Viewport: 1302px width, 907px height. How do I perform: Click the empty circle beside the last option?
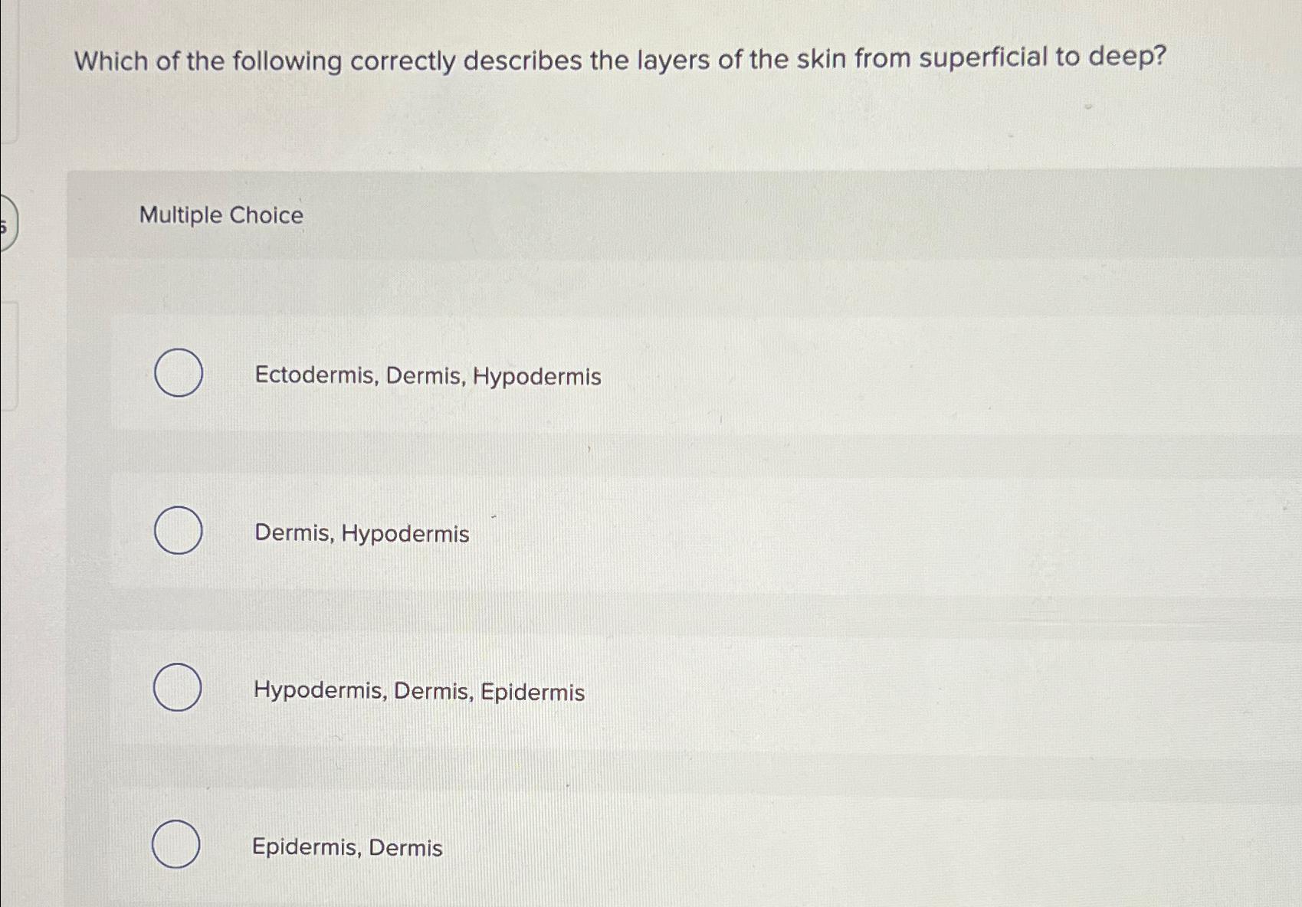[x=177, y=844]
